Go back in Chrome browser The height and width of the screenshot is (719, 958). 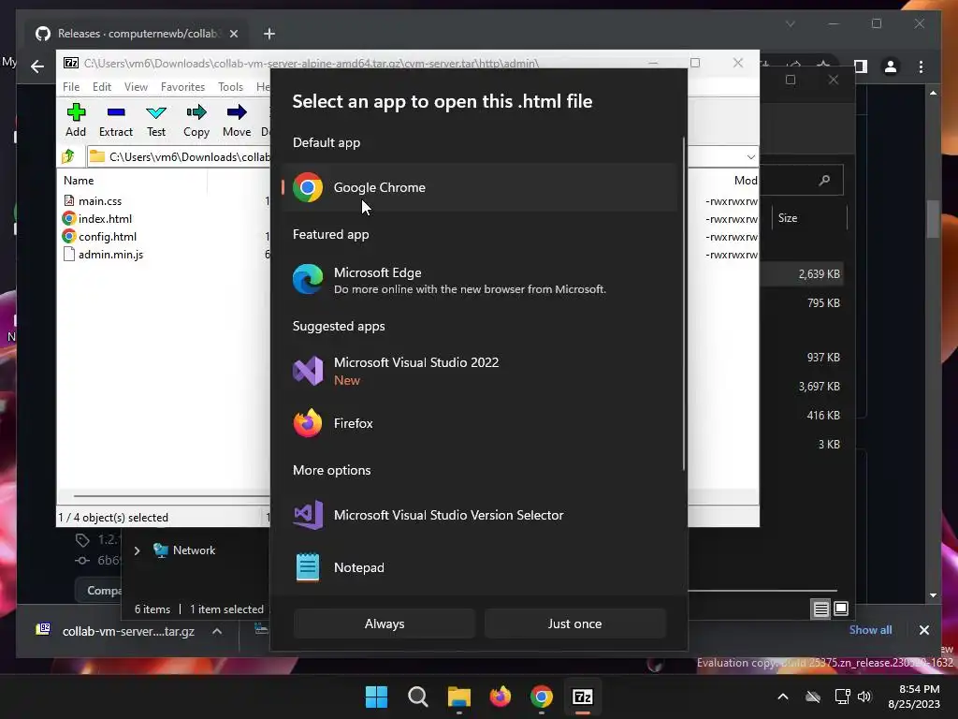37,66
